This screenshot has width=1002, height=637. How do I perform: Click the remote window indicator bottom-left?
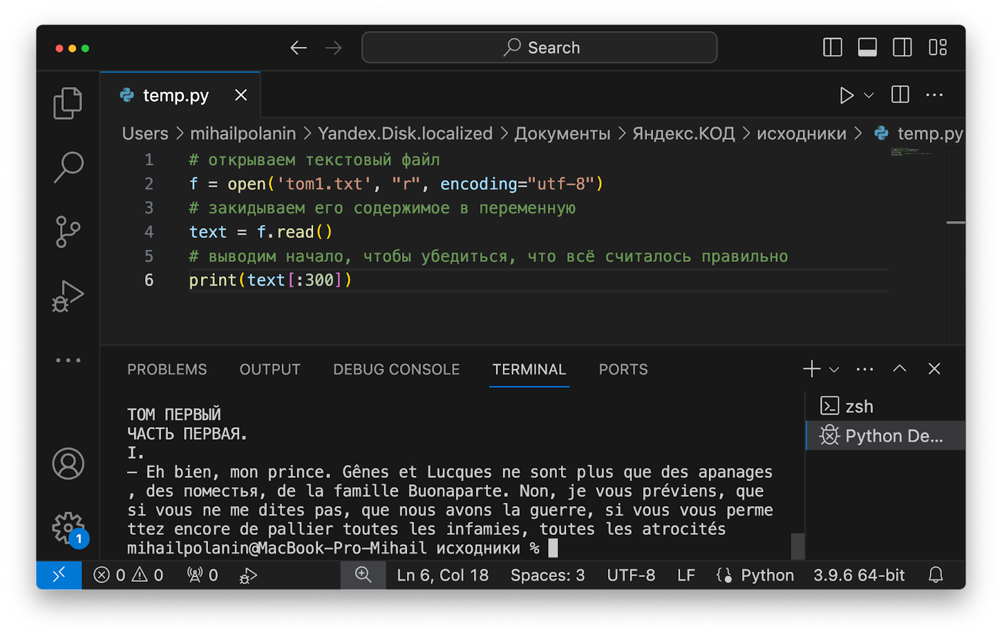point(59,575)
